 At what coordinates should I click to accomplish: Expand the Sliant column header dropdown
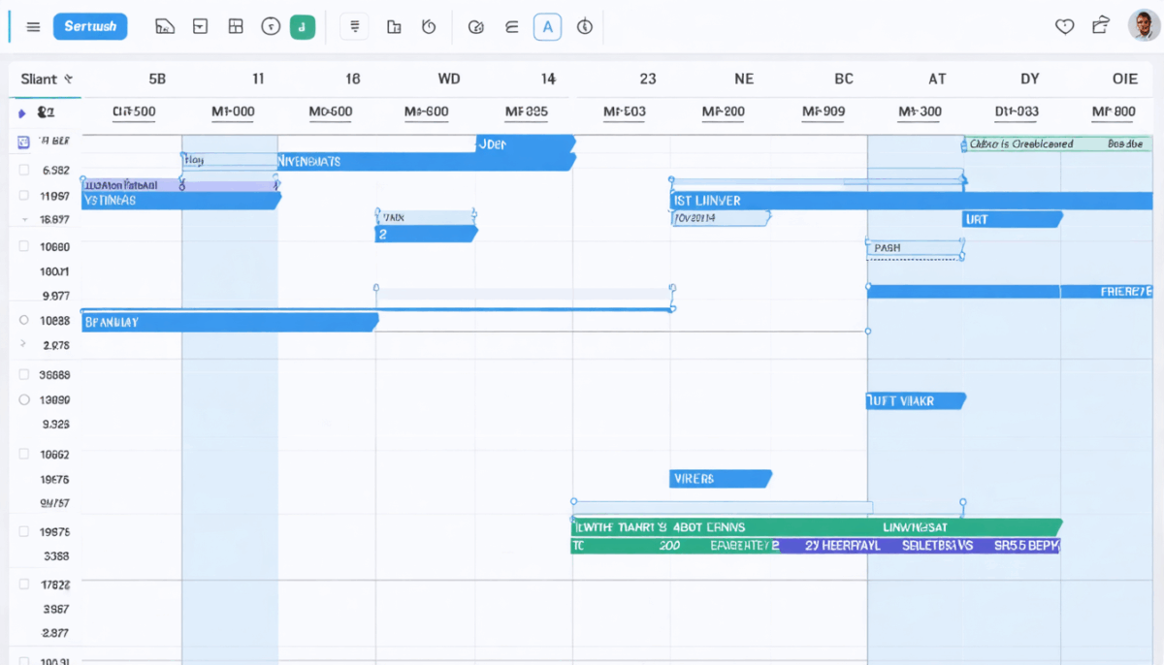pos(69,79)
